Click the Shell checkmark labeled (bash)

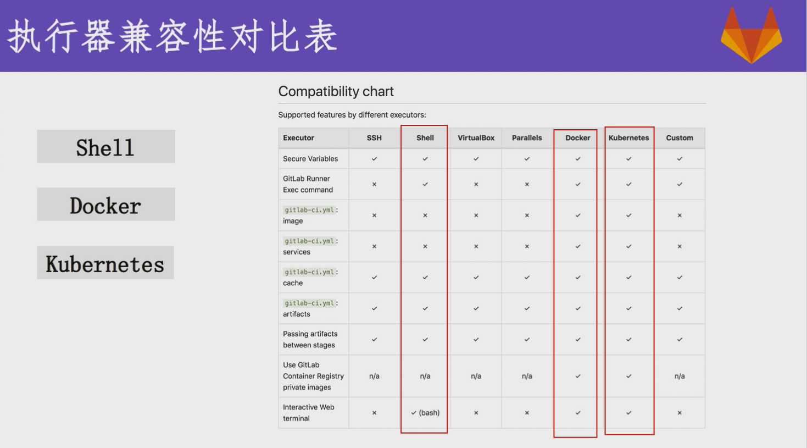click(425, 413)
